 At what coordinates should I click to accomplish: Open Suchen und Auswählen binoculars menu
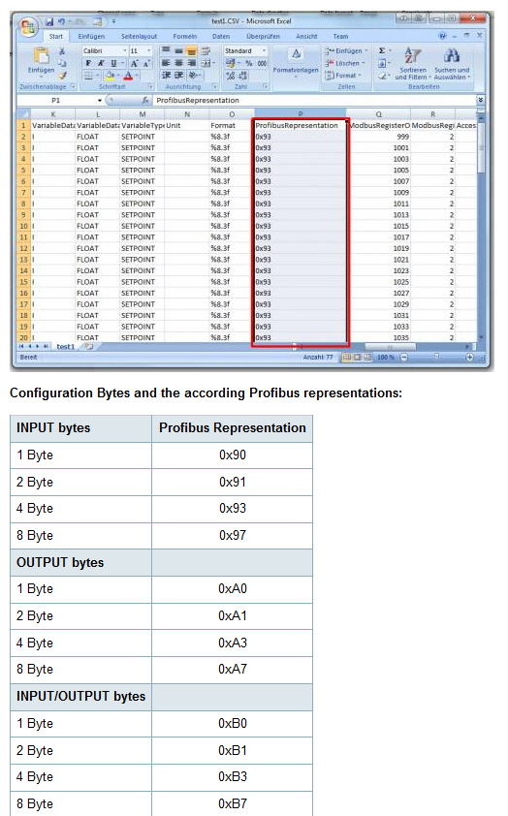[452, 64]
